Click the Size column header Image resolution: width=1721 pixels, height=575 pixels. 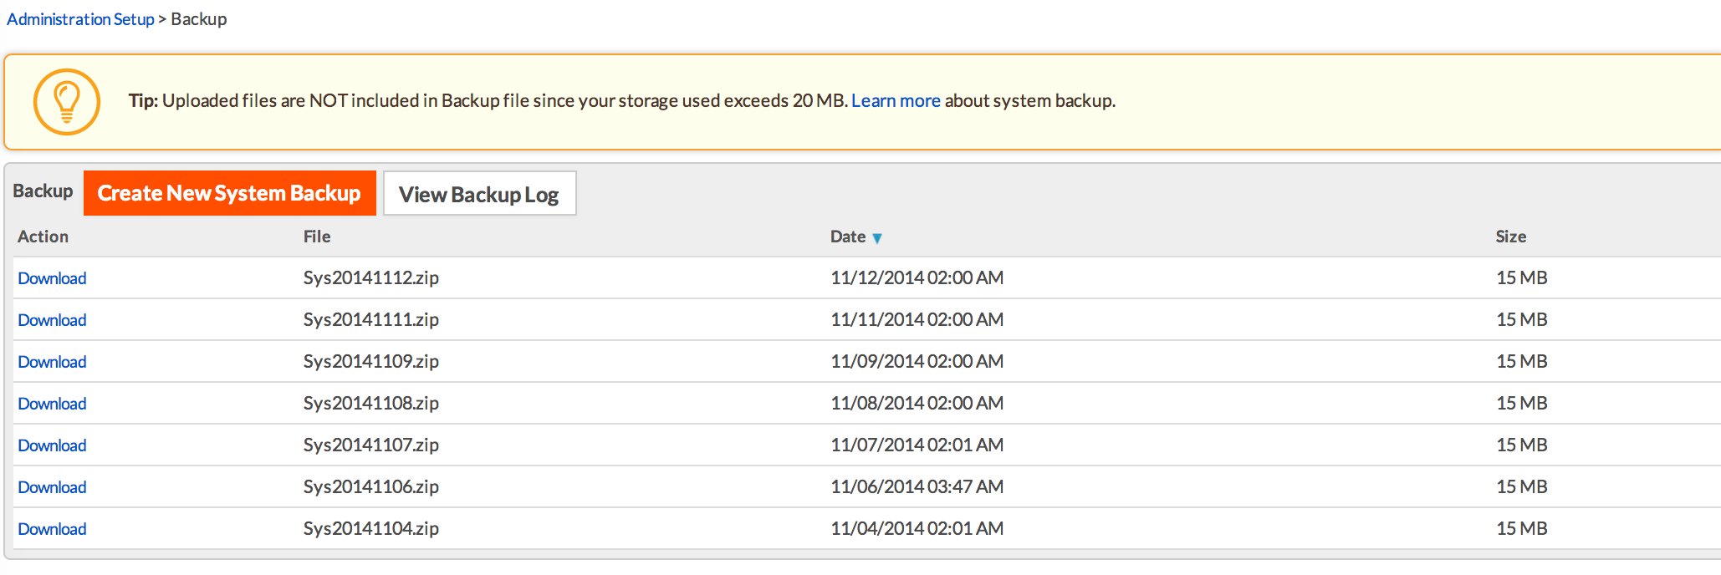(x=1510, y=237)
